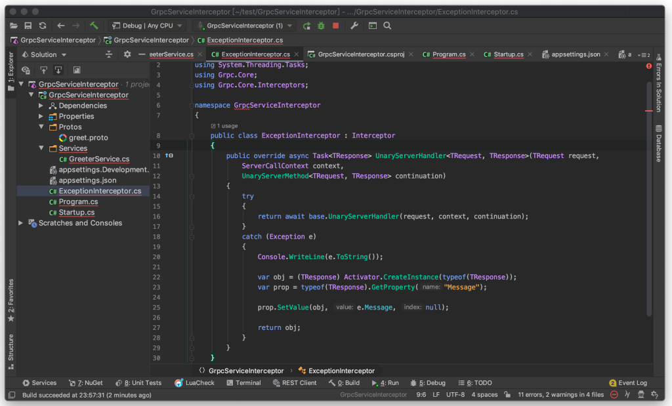Open the Solution view dropdown
The width and height of the screenshot is (672, 406).
[44, 54]
